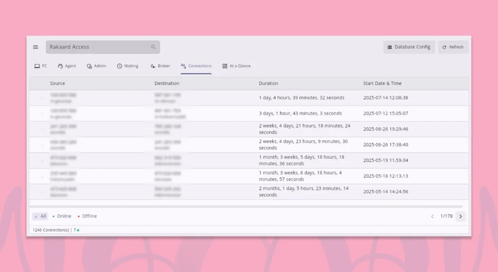Select the Broker tab
The width and height of the screenshot is (498, 272).
(160, 66)
